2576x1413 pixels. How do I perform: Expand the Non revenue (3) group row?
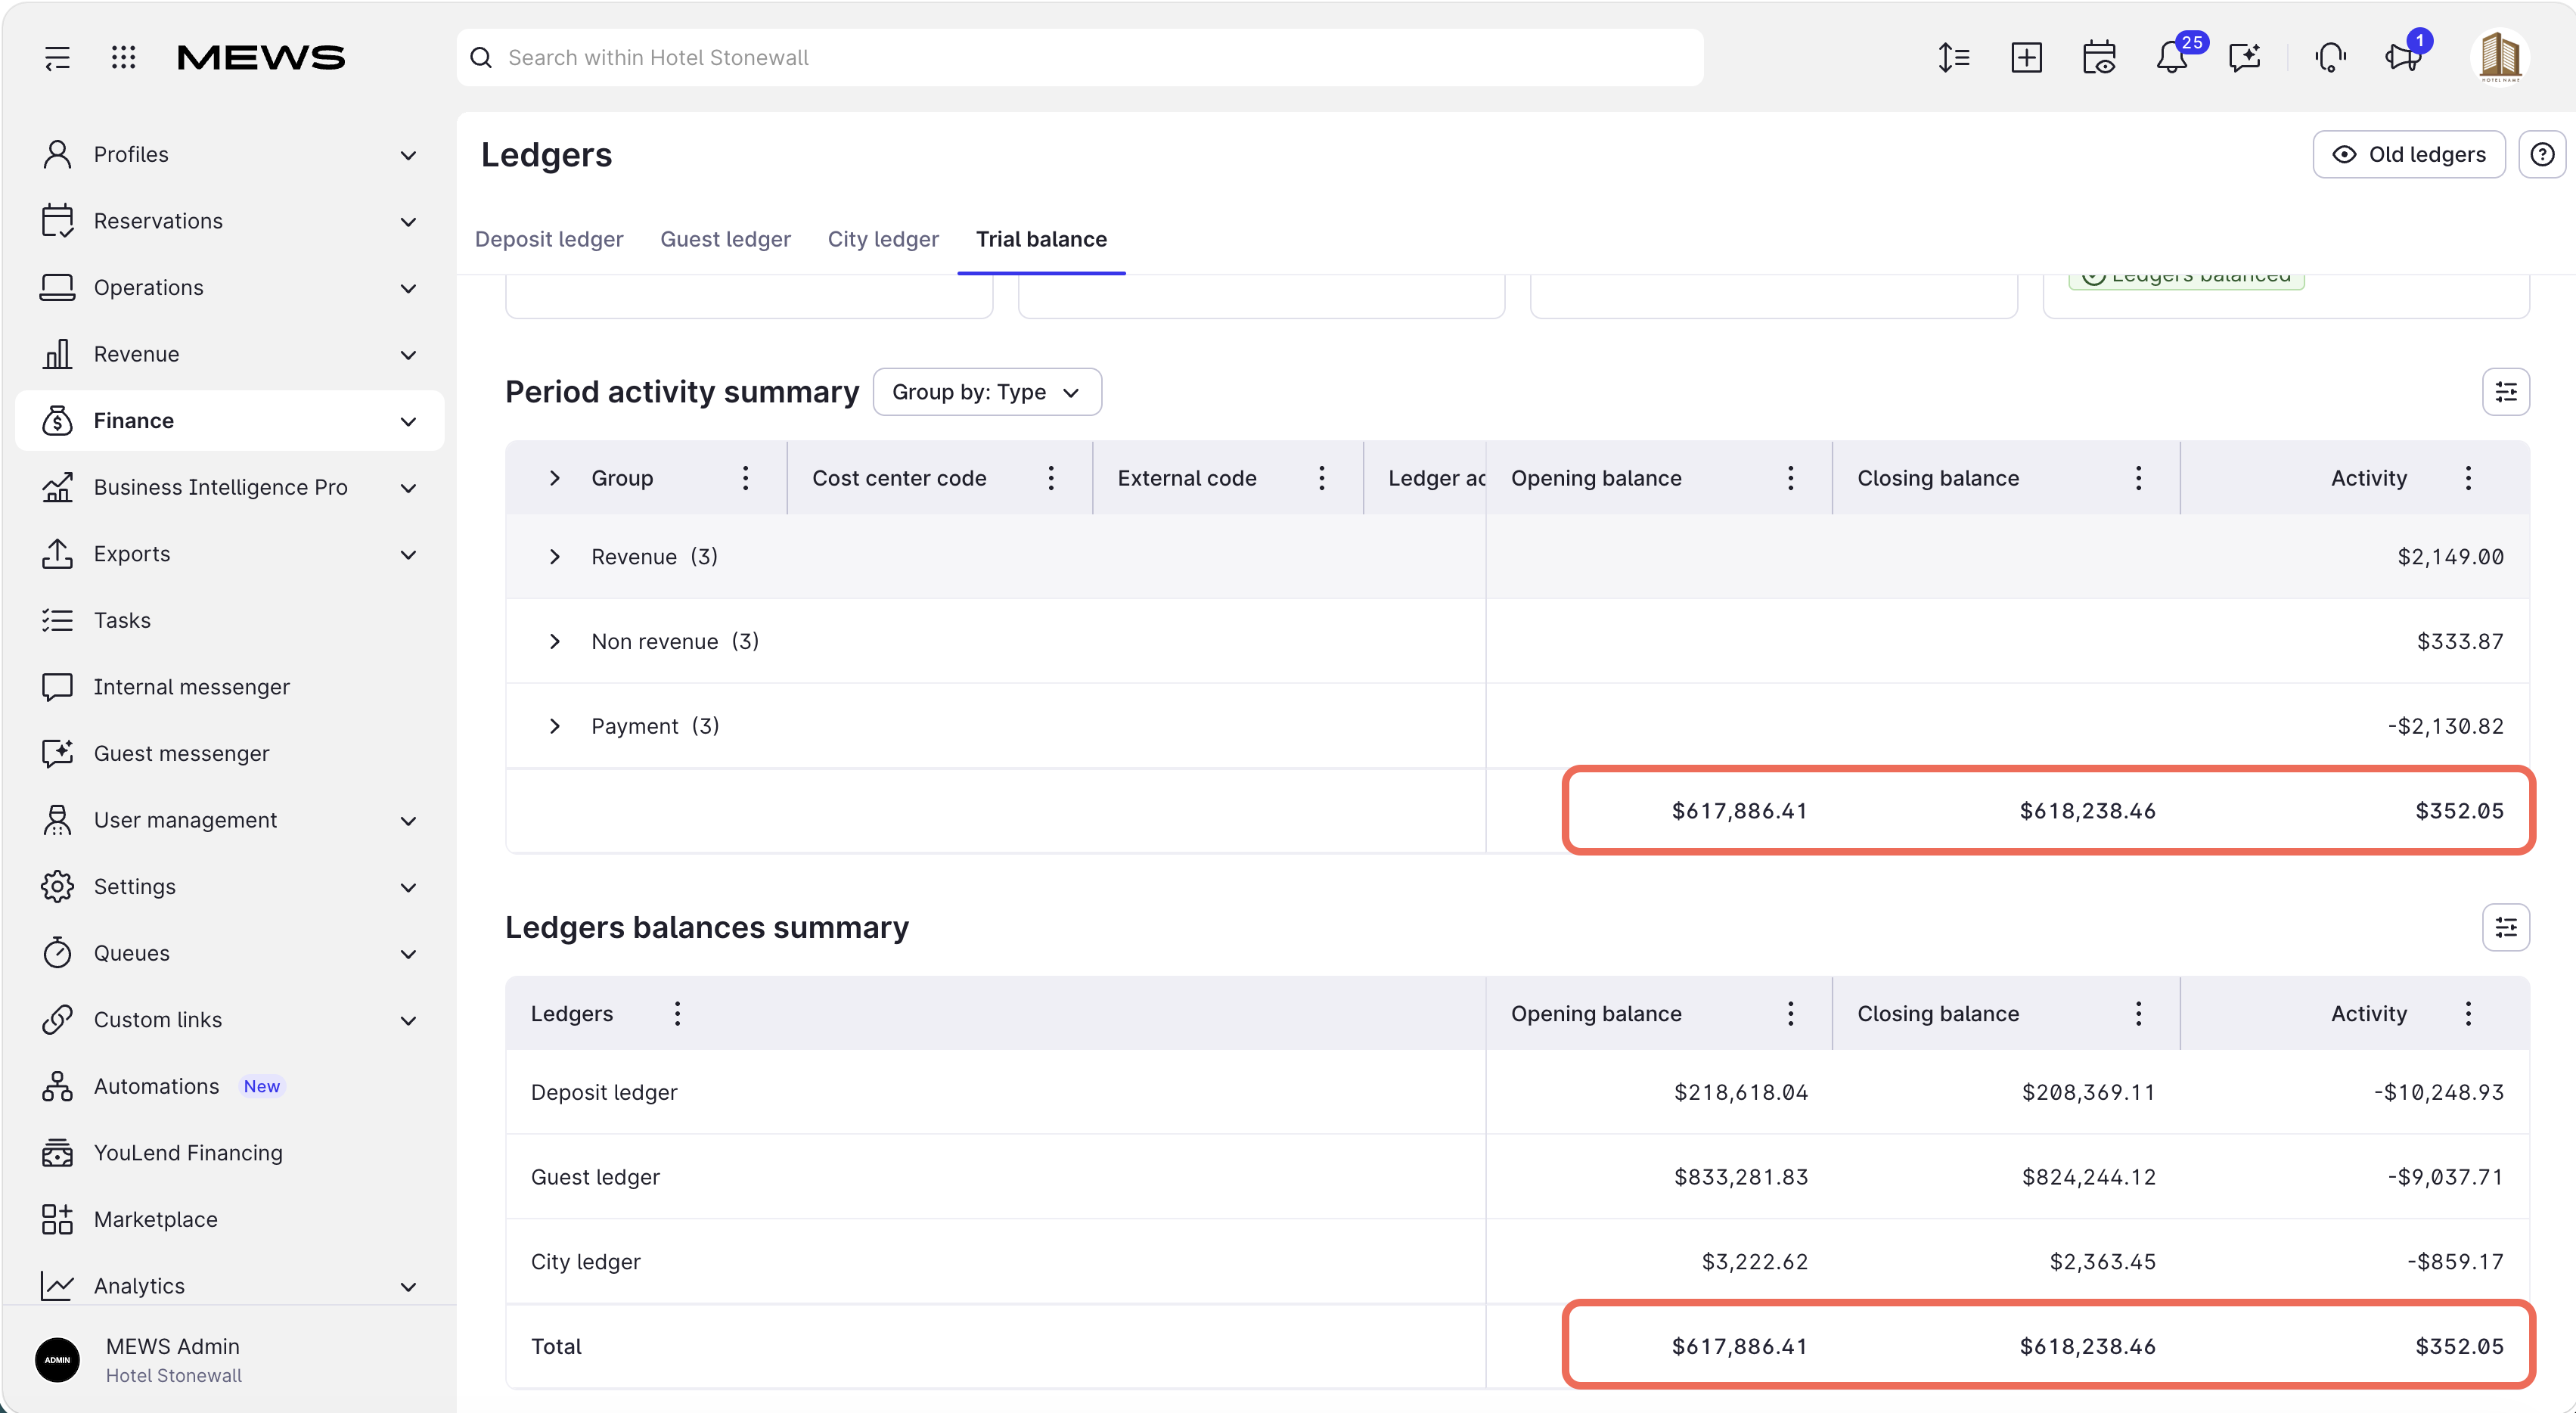pos(555,641)
